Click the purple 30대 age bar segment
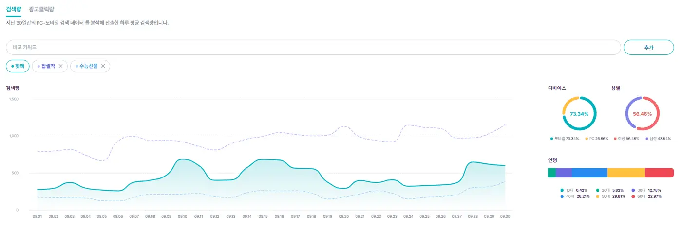682x230 pixels. tap(564, 173)
